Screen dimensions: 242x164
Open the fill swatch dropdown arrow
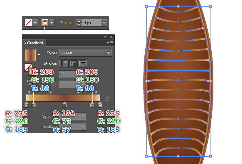click(x=35, y=23)
